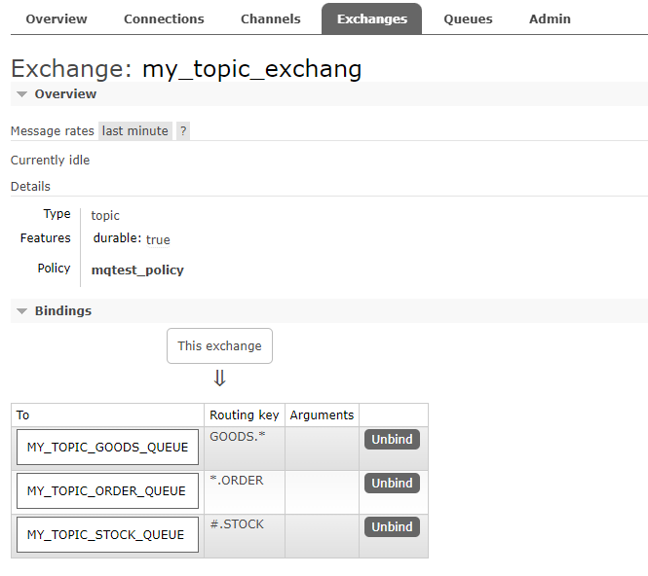The image size is (648, 576).
Task: Collapse the Bindings section triangle
Action: point(21,311)
